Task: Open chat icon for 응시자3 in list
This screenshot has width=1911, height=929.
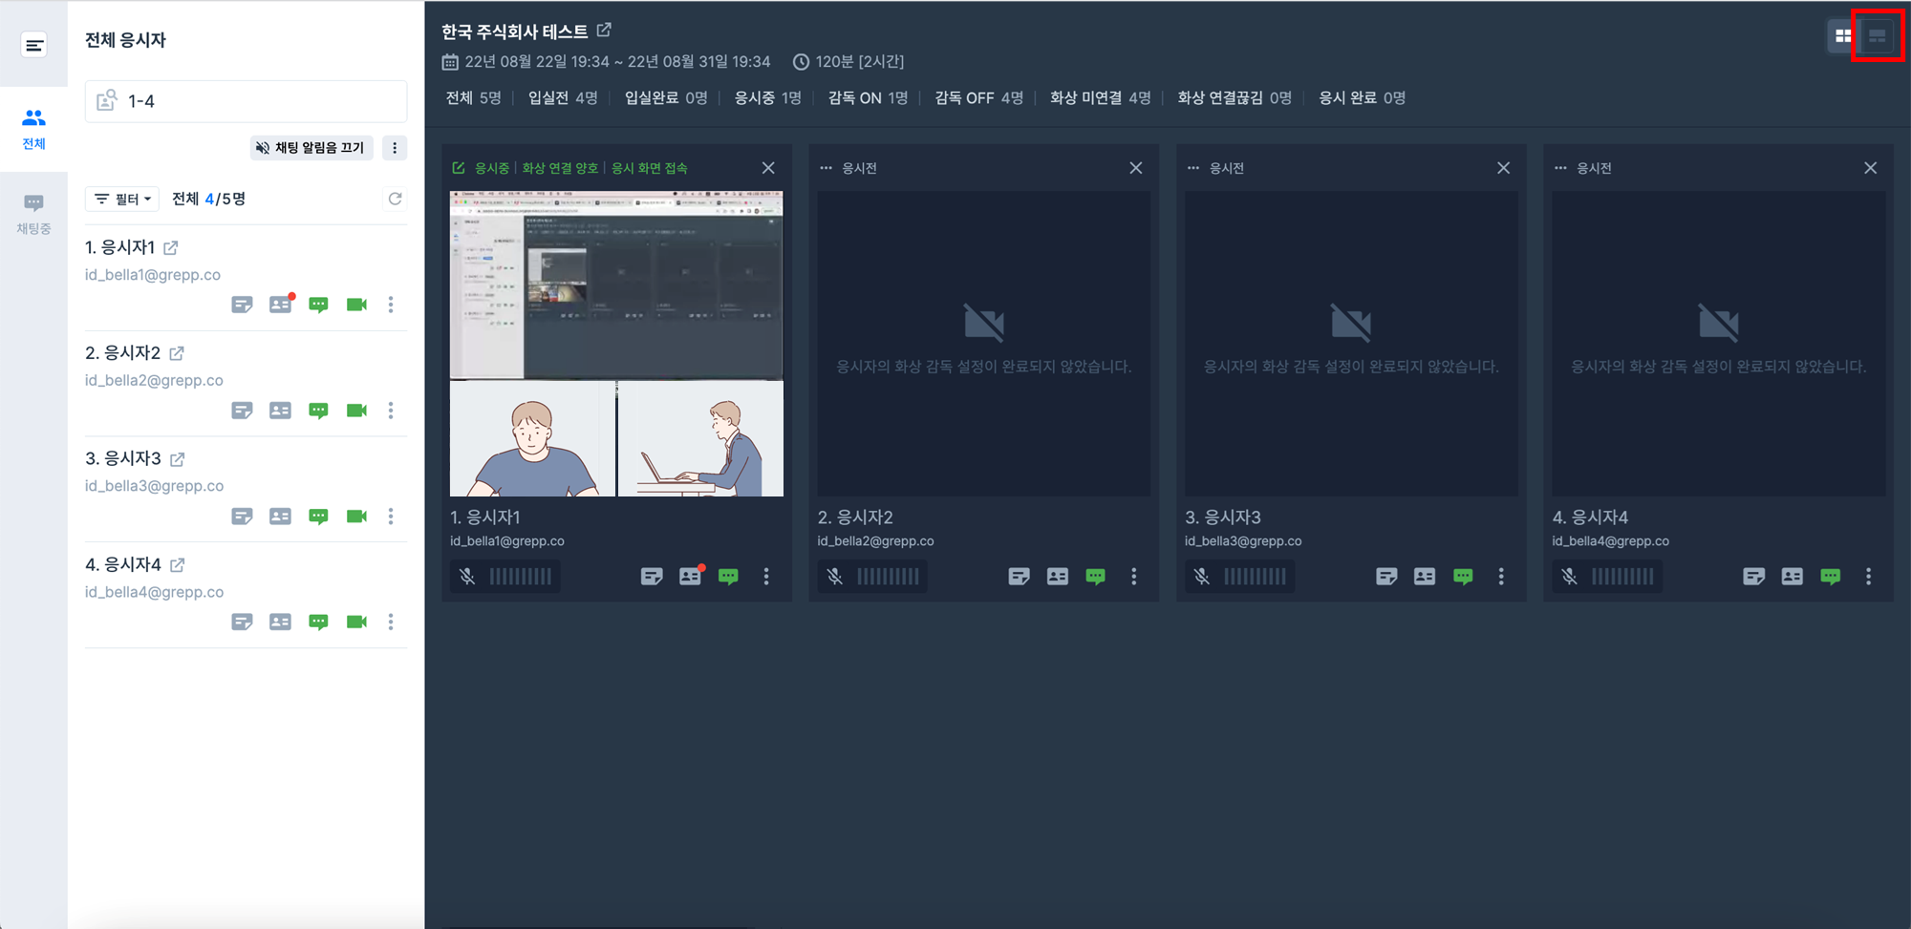Action: pos(318,517)
